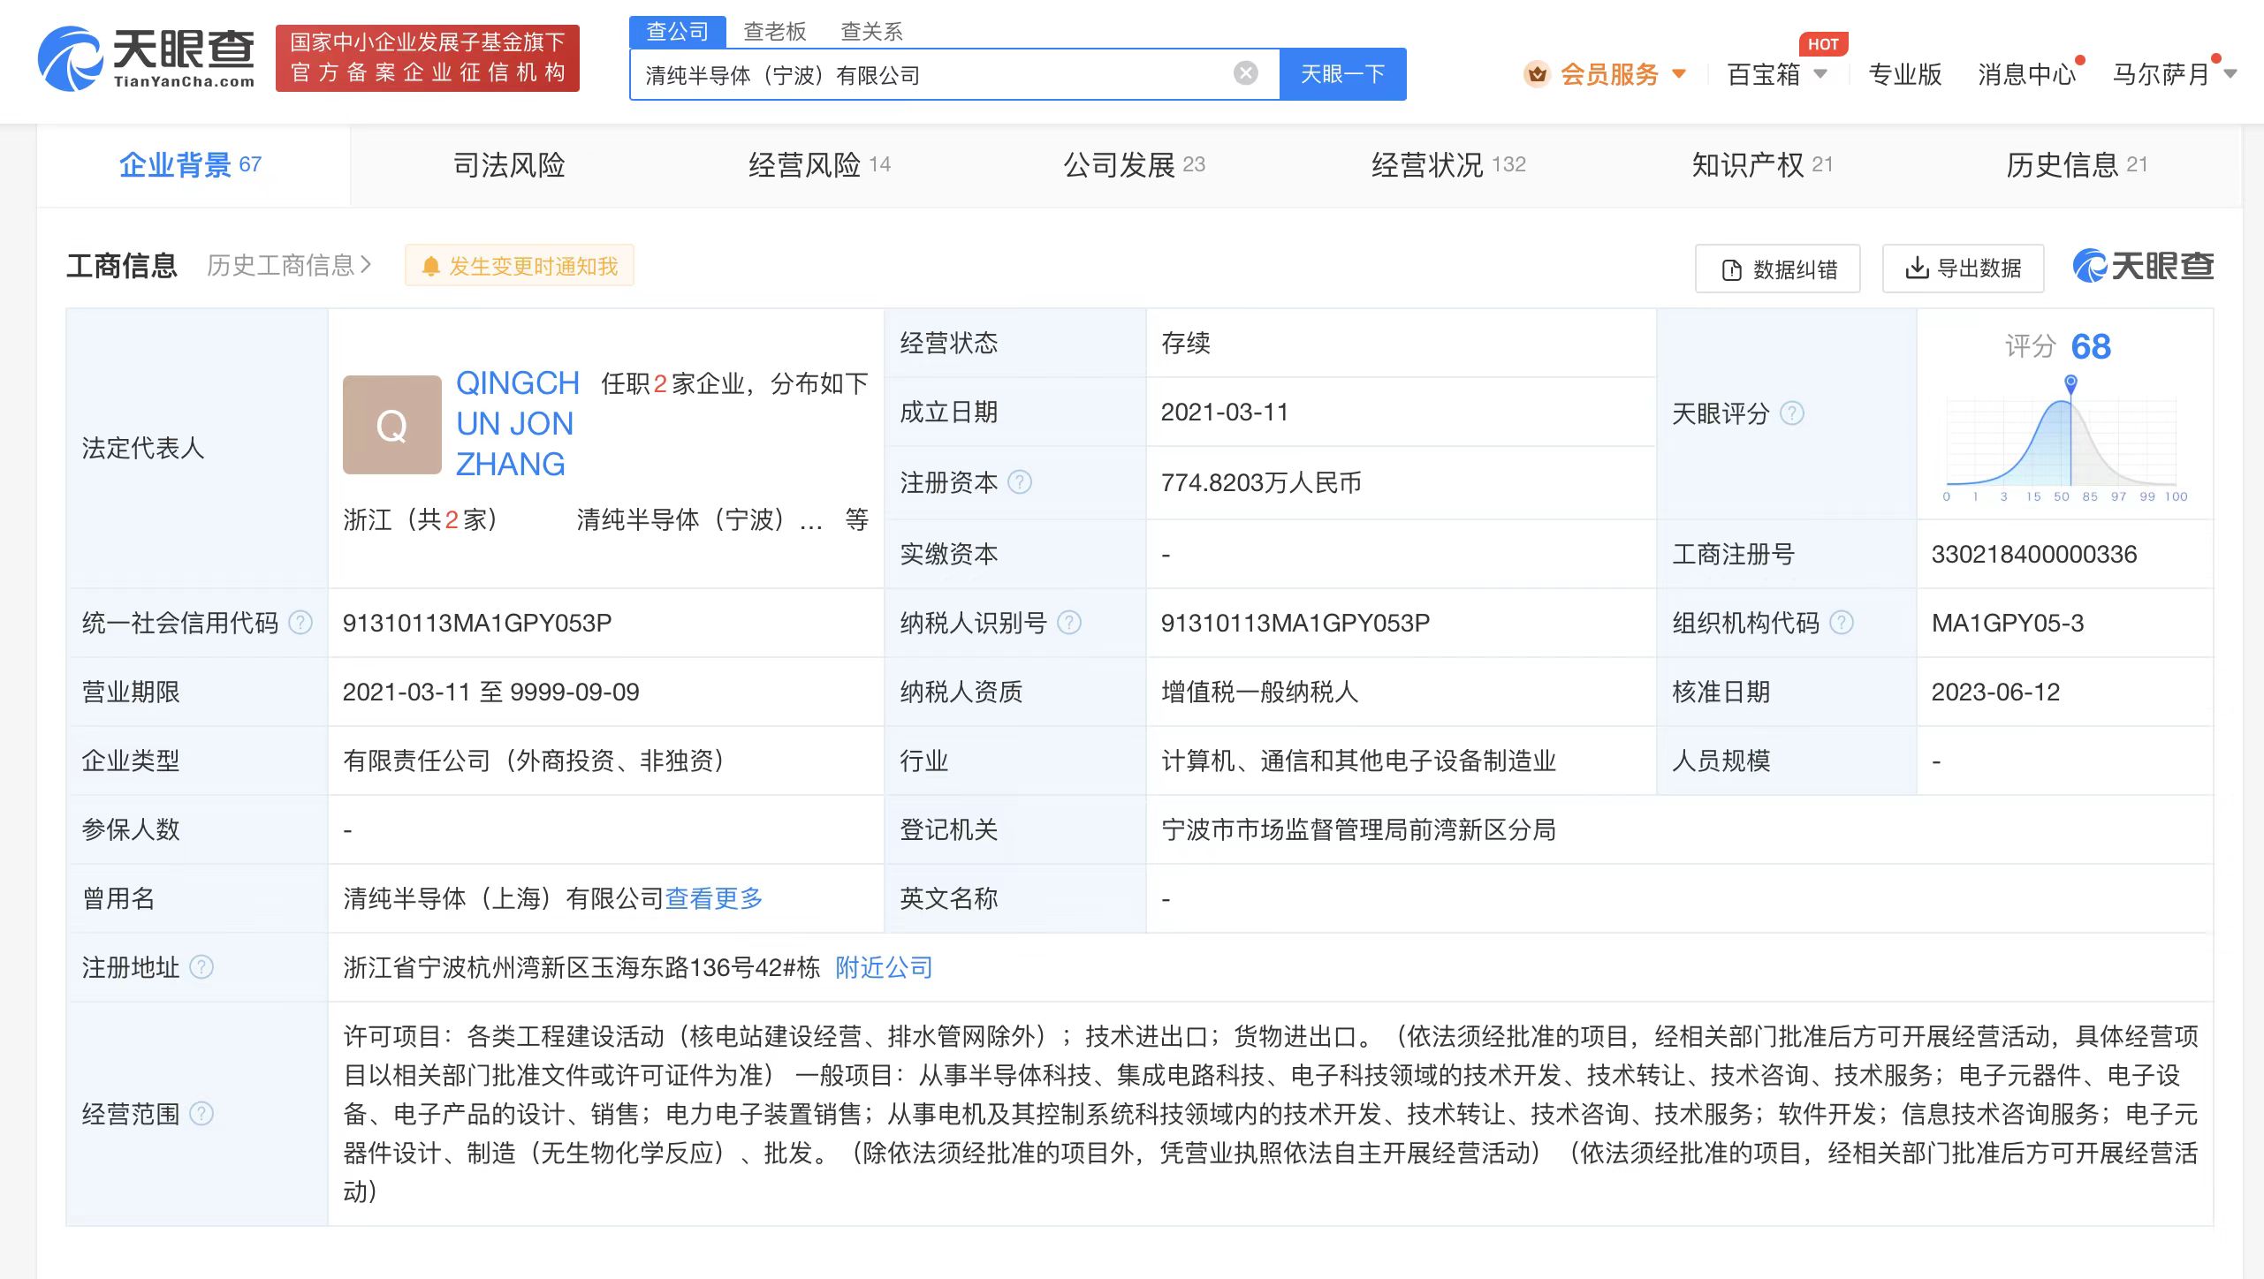The image size is (2264, 1279).
Task: Expand the 会员服务 dropdown arrow
Action: click(x=1680, y=74)
